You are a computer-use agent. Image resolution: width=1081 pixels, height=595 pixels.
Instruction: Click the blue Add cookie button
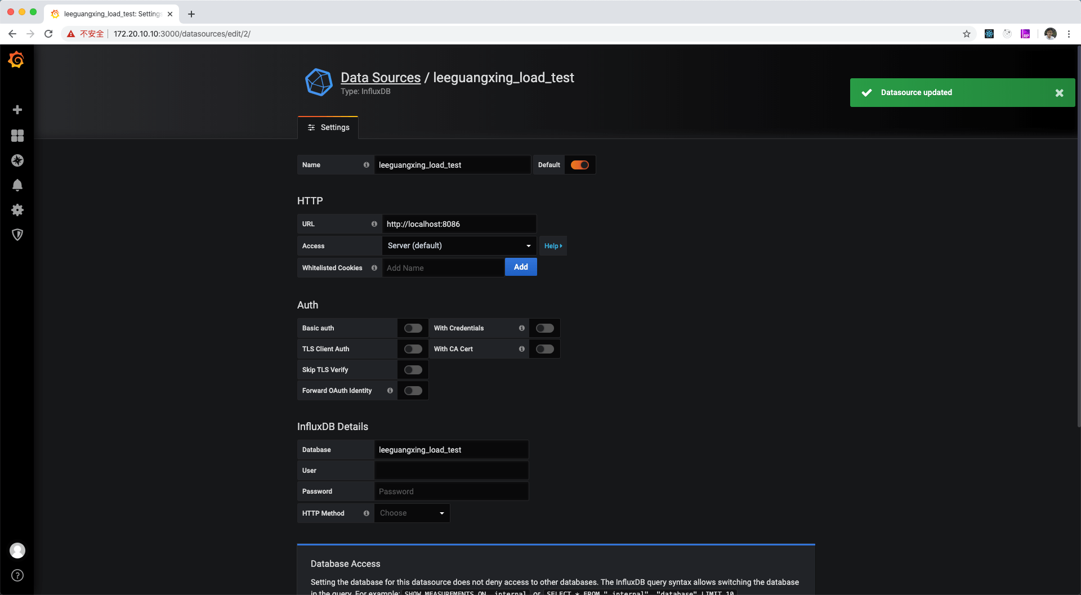521,267
